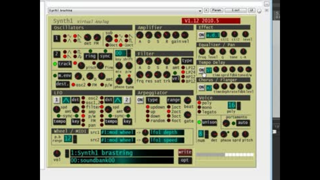Click the arpeggiator beat knob
Viewport: 320px width, 180px height.
click(x=187, y=100)
